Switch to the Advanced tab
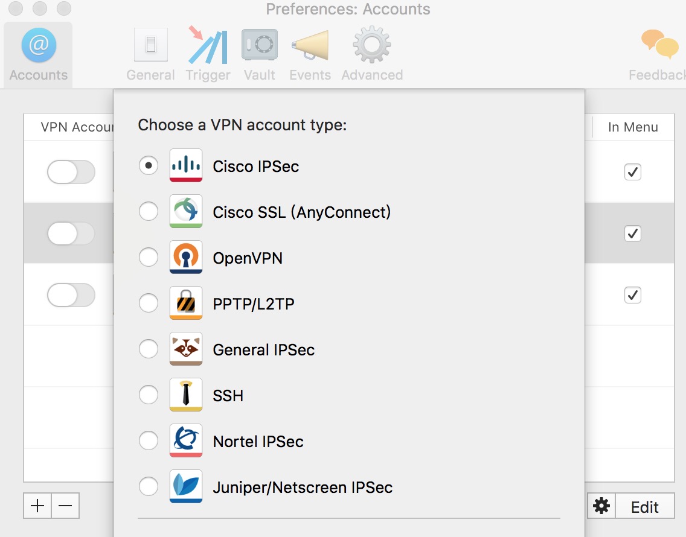686x537 pixels. click(x=372, y=55)
